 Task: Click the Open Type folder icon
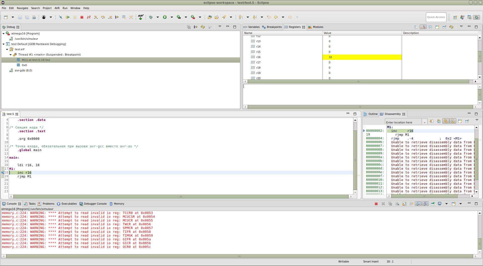click(x=210, y=17)
